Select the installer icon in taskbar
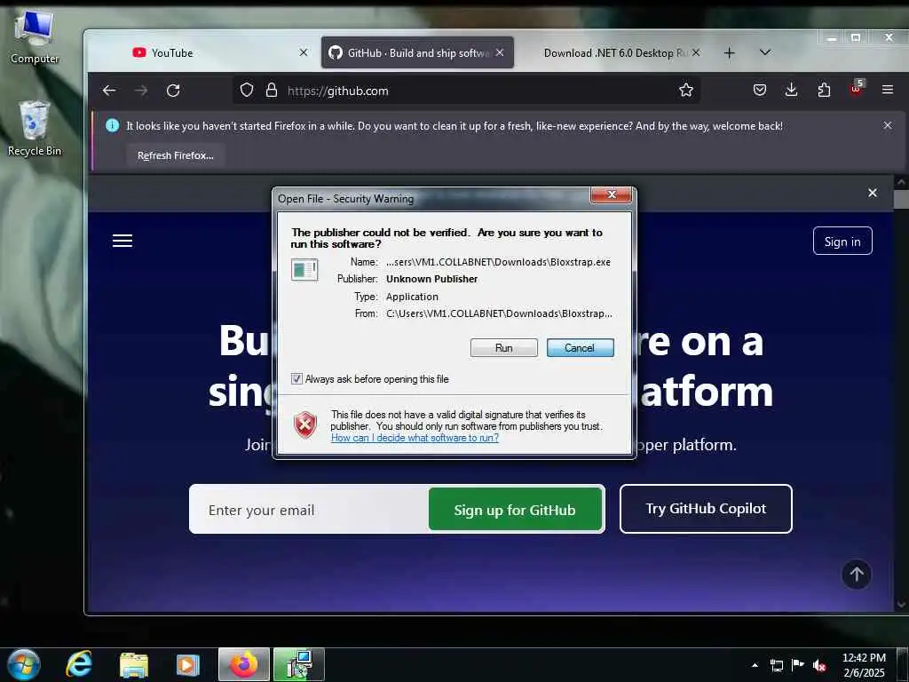909x682 pixels. (299, 664)
